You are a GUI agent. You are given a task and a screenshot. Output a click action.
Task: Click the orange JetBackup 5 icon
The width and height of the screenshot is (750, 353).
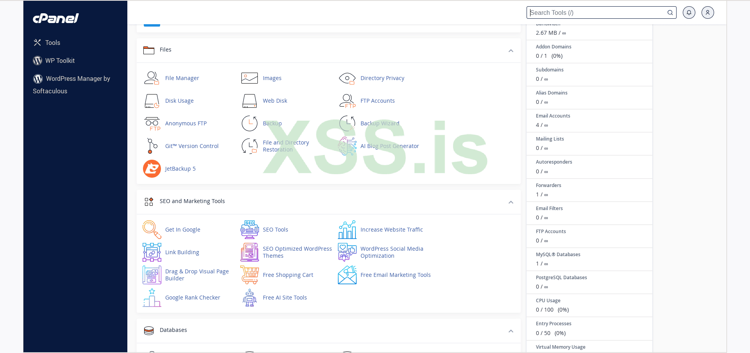click(152, 169)
